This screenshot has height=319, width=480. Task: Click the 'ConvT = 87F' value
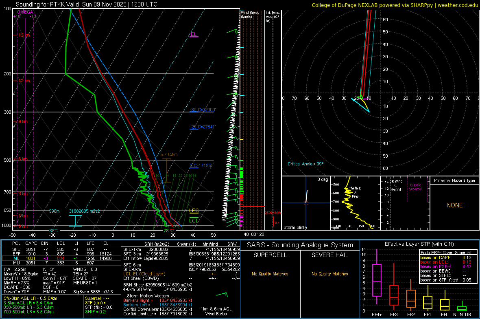55,278
